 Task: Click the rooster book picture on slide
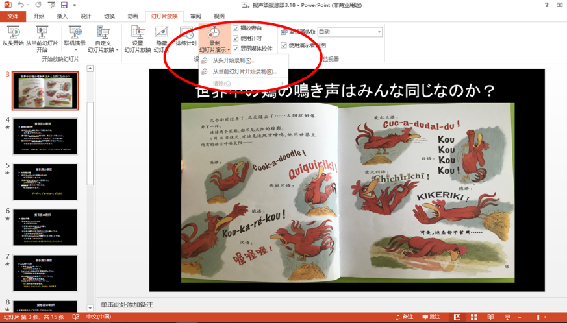pos(347,192)
